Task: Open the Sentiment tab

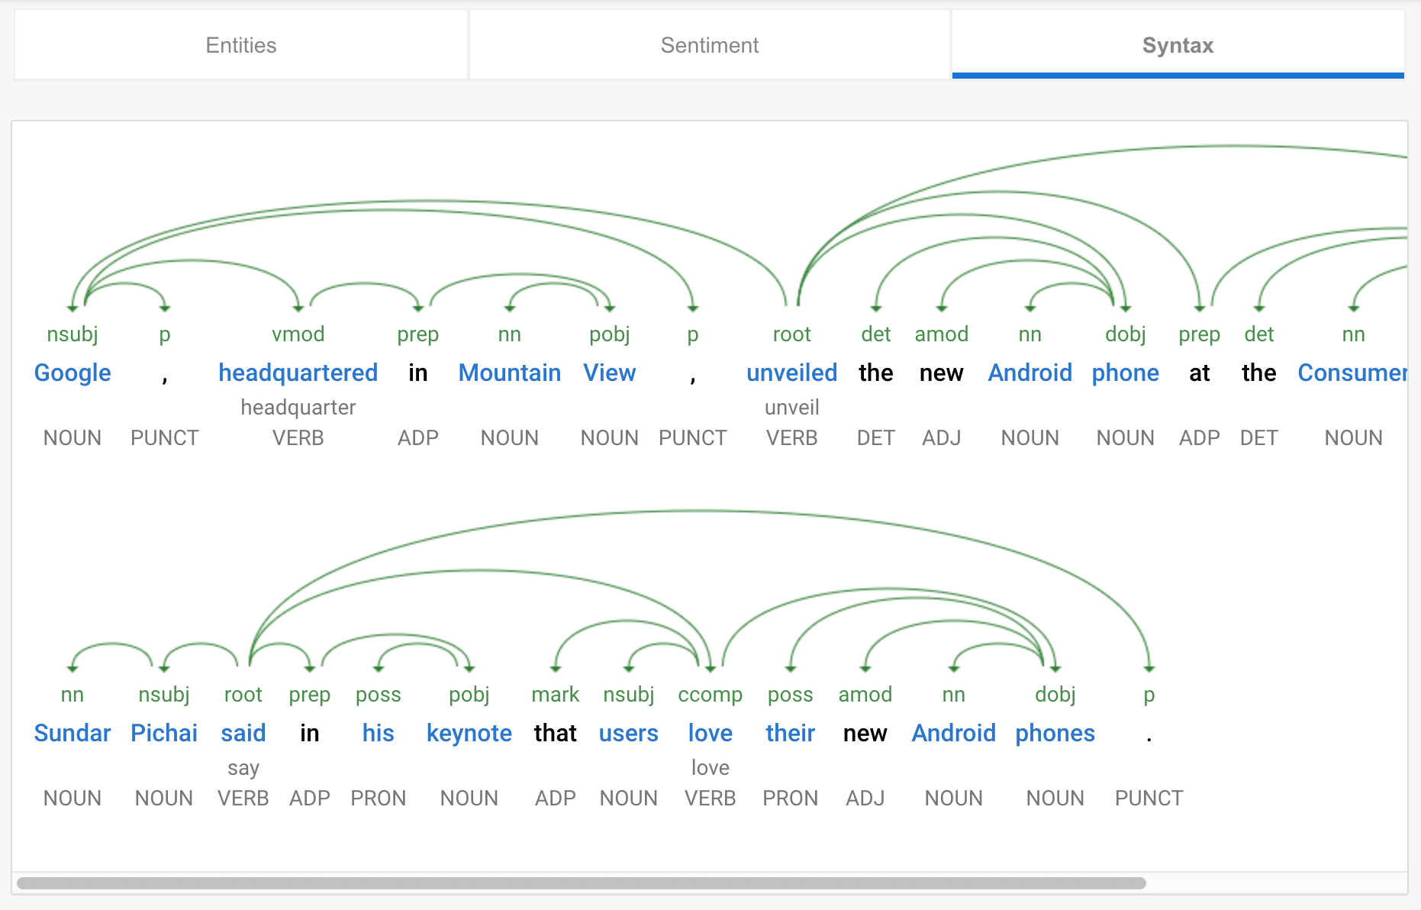Action: 710,45
